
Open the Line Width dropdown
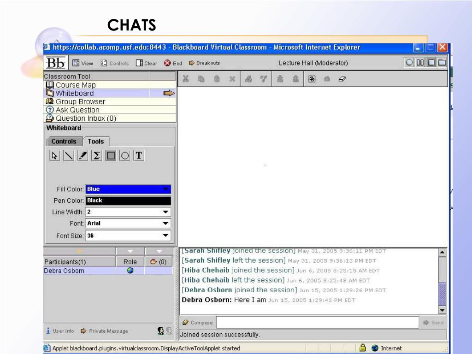pyautogui.click(x=128, y=212)
